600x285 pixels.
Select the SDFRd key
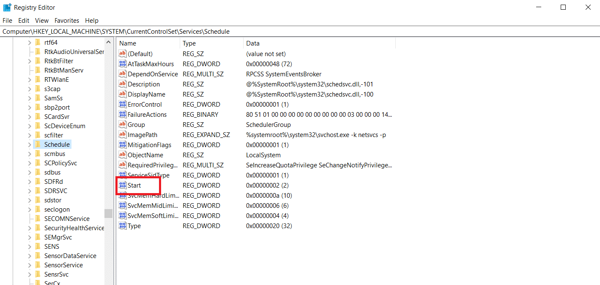(54, 182)
